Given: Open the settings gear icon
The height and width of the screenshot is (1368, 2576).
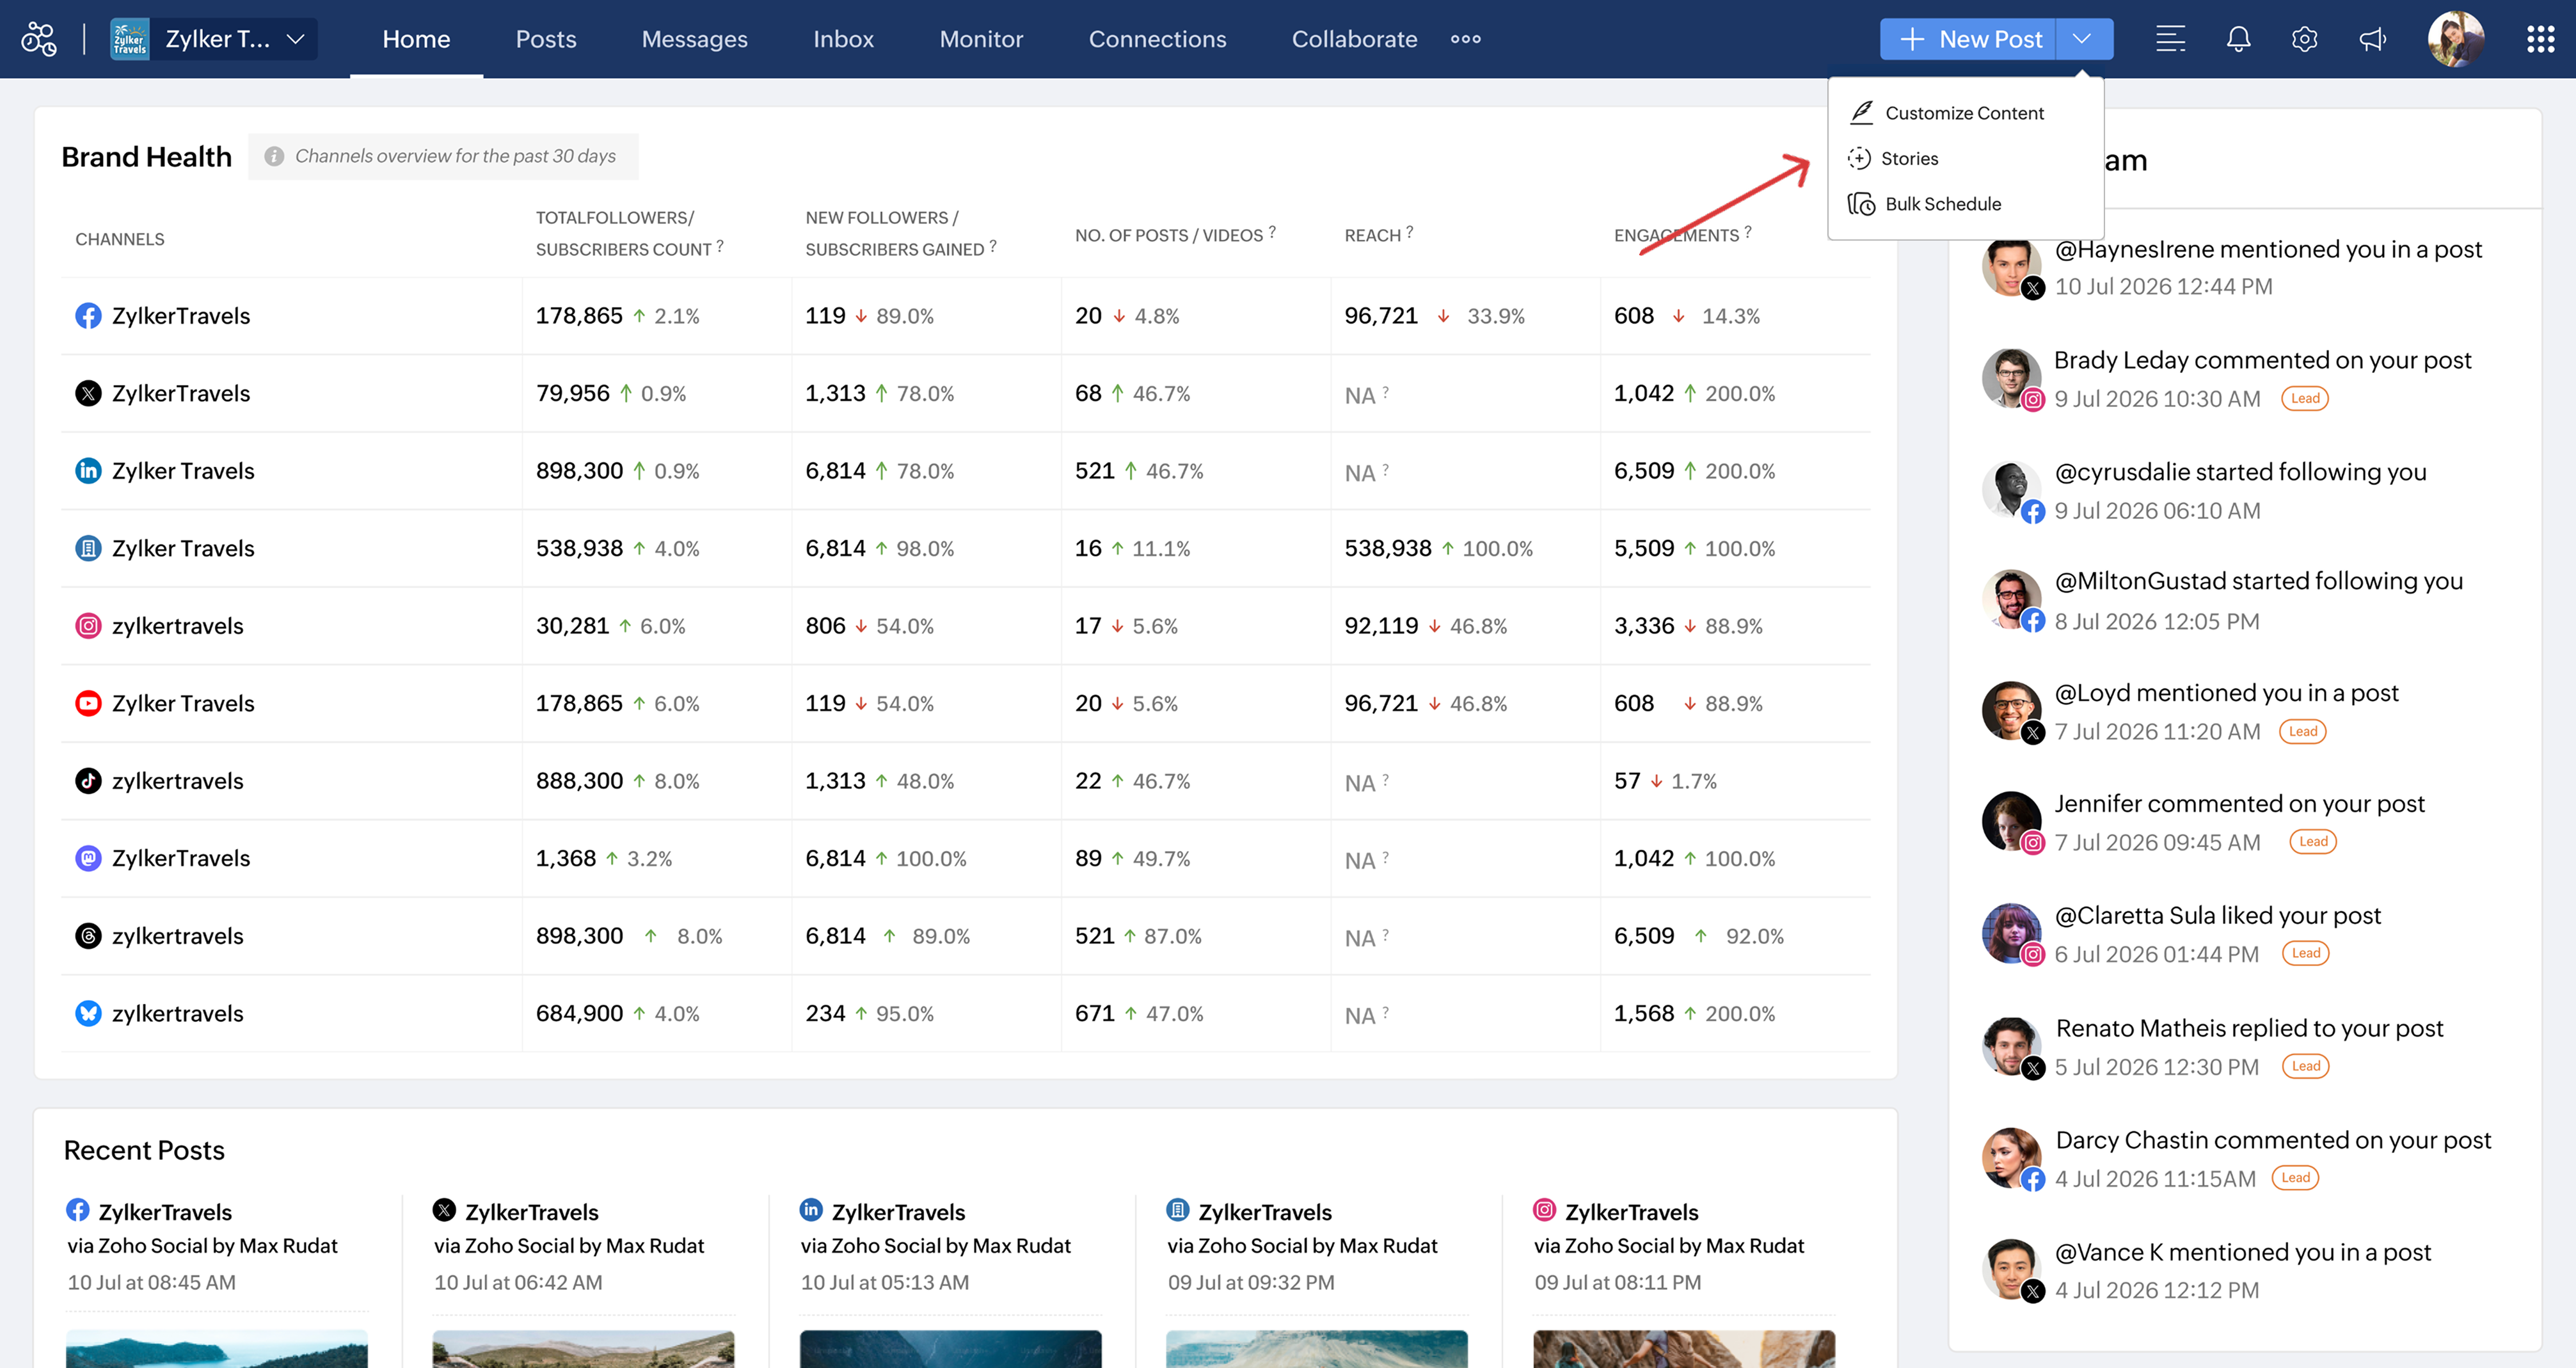Looking at the screenshot, I should [x=2305, y=39].
